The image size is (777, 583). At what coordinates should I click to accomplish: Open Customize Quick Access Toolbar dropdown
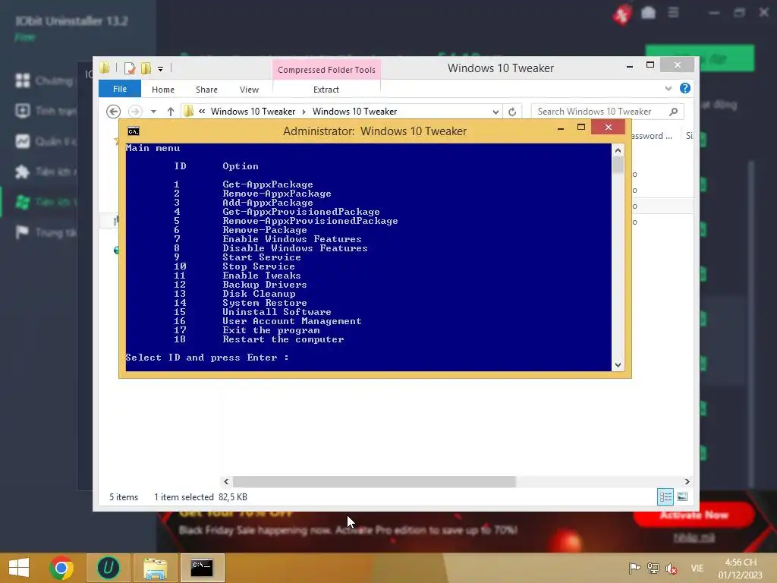[161, 69]
